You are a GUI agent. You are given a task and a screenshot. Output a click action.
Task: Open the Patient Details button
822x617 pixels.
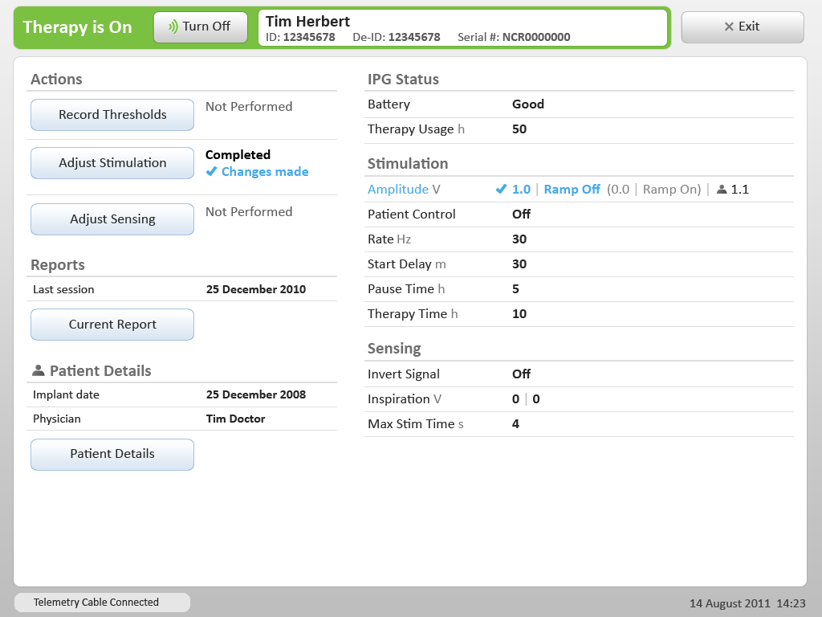point(112,454)
